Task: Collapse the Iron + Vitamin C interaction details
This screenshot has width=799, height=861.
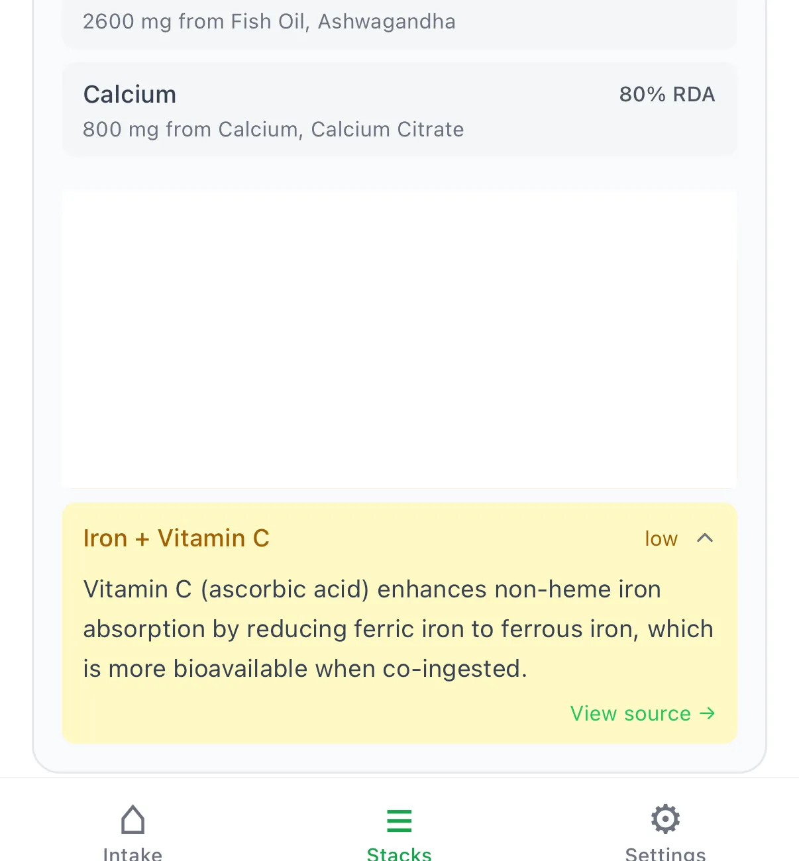Action: pyautogui.click(x=706, y=538)
